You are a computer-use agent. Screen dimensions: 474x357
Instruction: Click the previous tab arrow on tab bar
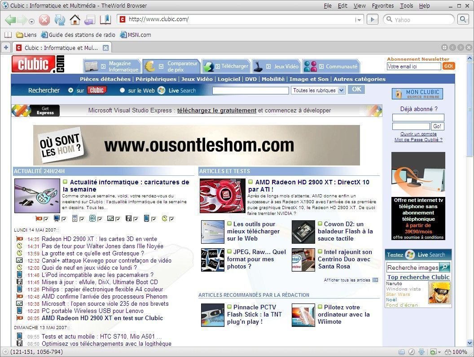click(452, 48)
